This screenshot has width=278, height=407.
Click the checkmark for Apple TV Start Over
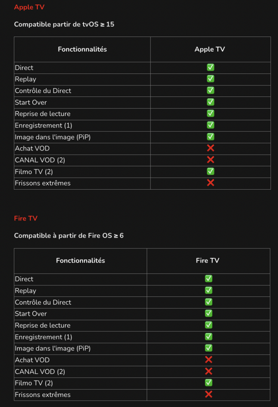point(210,102)
